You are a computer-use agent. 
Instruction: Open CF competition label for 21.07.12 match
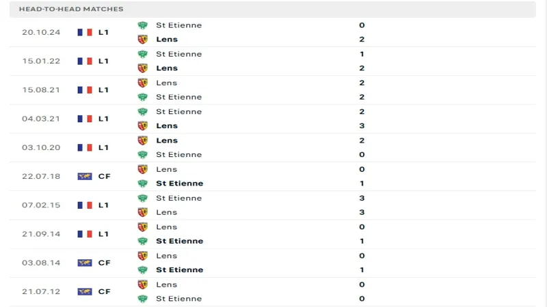click(x=104, y=291)
